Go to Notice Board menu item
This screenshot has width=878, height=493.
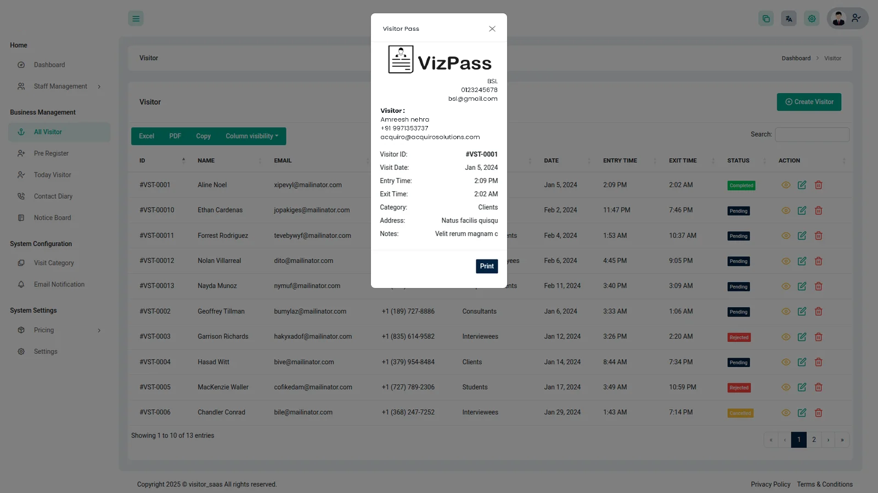pos(52,218)
